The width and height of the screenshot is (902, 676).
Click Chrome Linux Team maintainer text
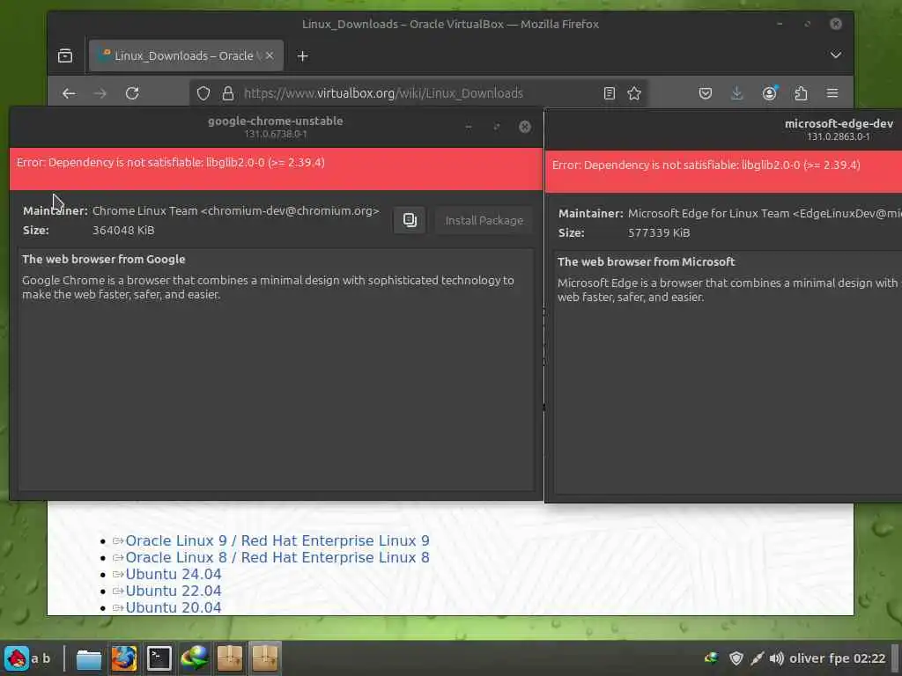236,211
